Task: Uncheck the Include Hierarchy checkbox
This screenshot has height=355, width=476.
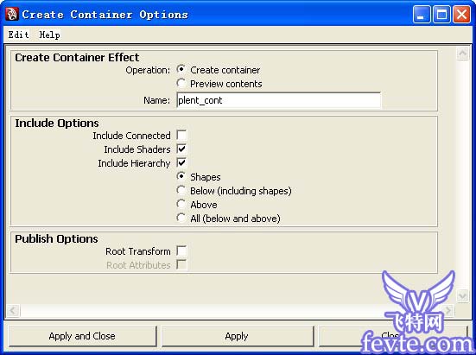Action: (181, 163)
